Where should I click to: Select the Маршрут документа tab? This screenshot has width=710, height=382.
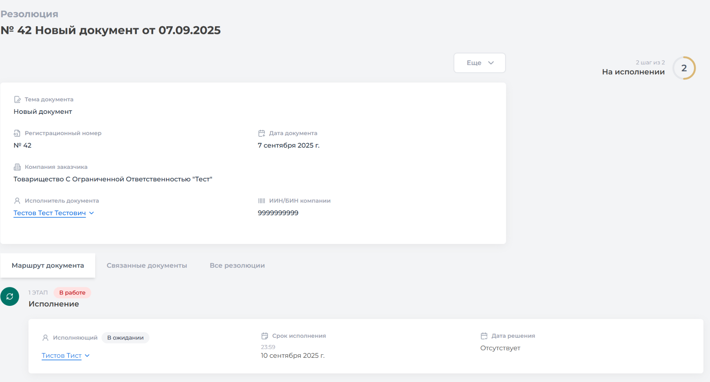48,266
